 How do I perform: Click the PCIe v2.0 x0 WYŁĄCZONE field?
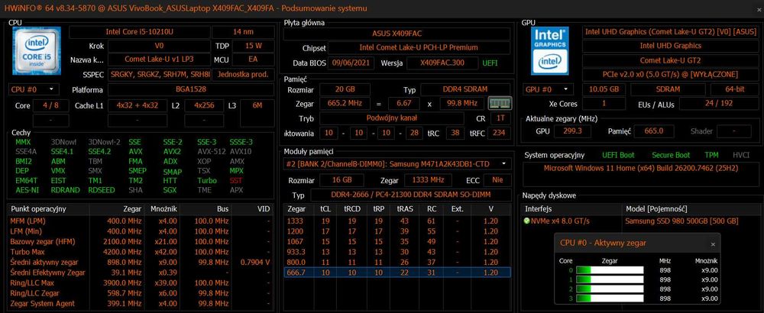[671, 75]
